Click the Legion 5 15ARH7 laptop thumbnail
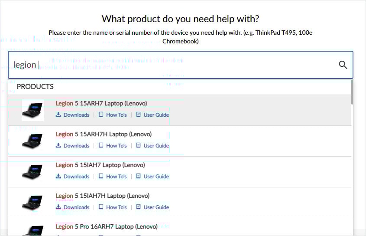Screen dimensions: 366x236 (33, 110)
